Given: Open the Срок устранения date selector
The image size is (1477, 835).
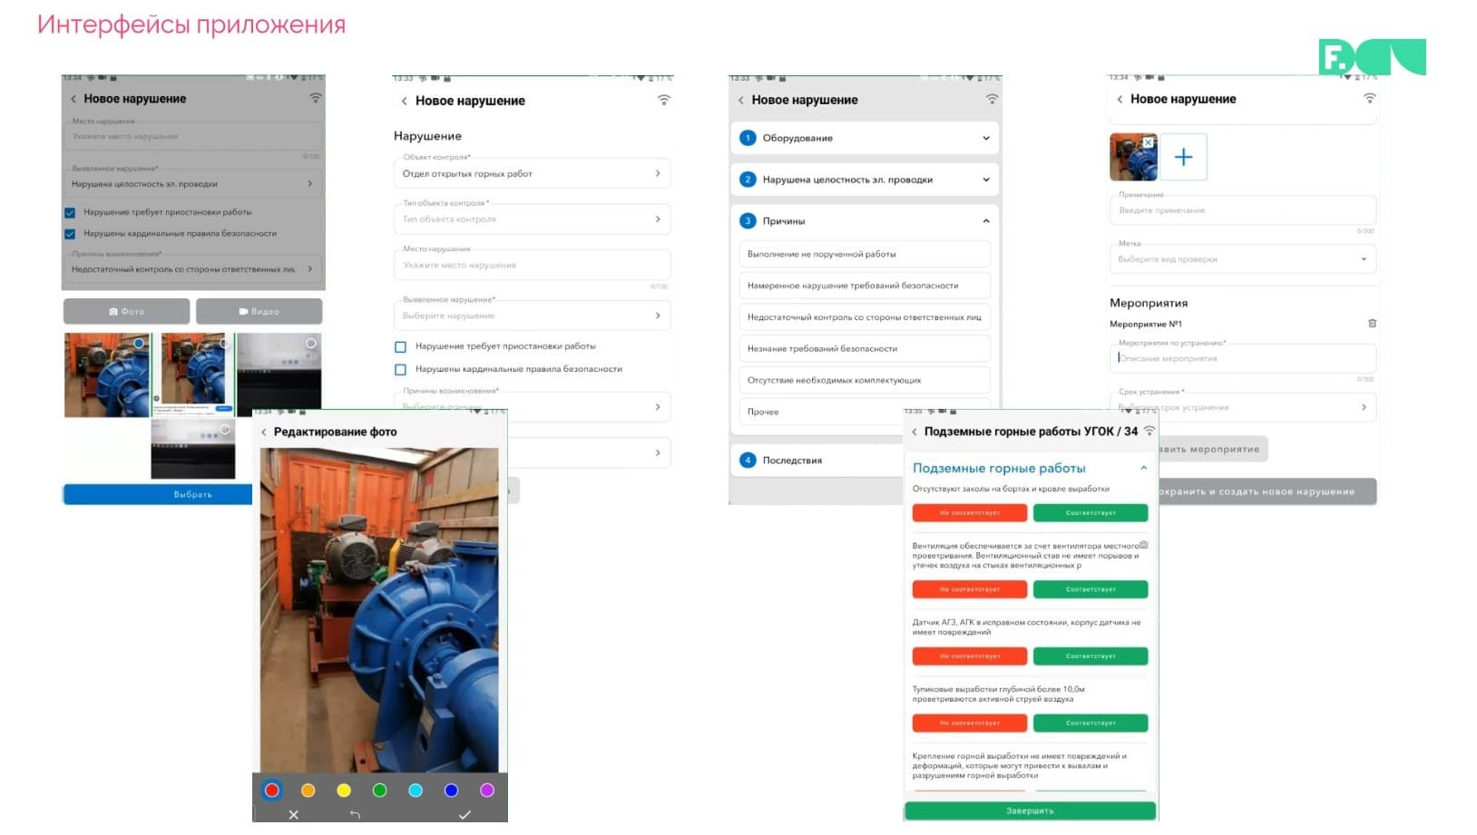Looking at the screenshot, I should (x=1243, y=407).
